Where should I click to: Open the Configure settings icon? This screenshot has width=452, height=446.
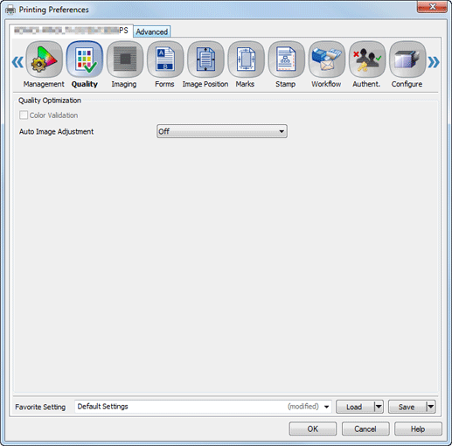407,59
